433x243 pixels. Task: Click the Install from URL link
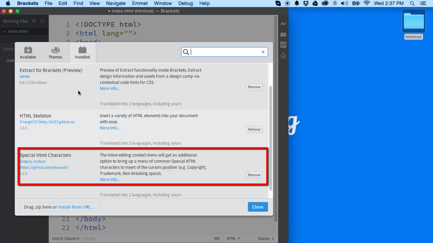(x=77, y=207)
